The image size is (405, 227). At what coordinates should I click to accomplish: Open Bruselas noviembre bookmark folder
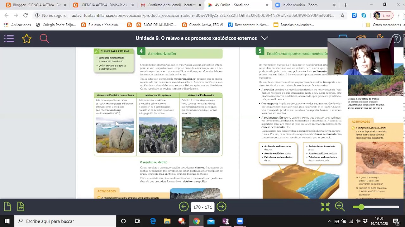tap(294, 25)
